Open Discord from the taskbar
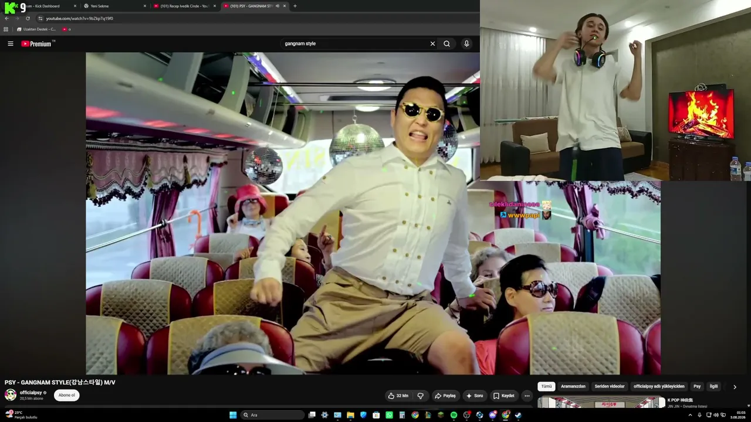The height and width of the screenshot is (422, 751). click(x=493, y=415)
